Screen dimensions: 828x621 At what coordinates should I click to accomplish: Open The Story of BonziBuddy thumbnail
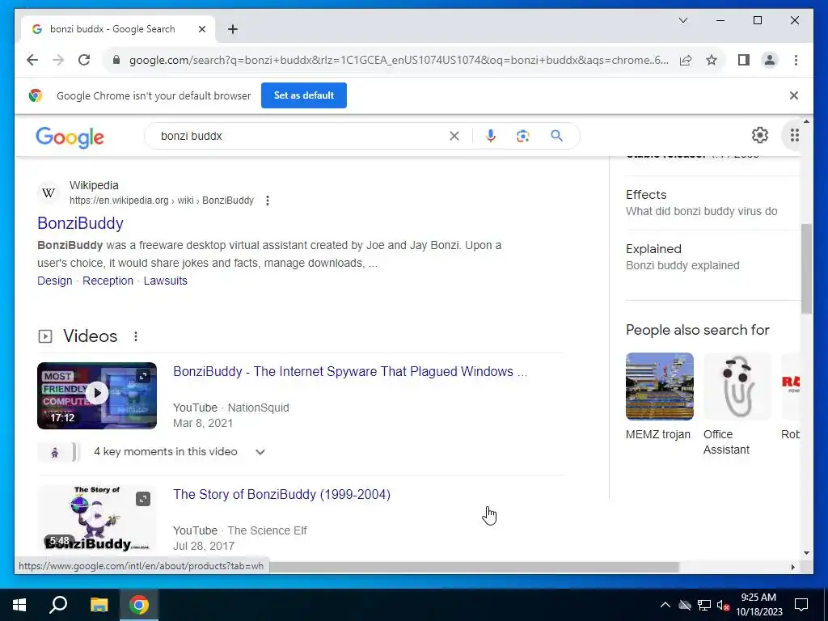click(97, 519)
